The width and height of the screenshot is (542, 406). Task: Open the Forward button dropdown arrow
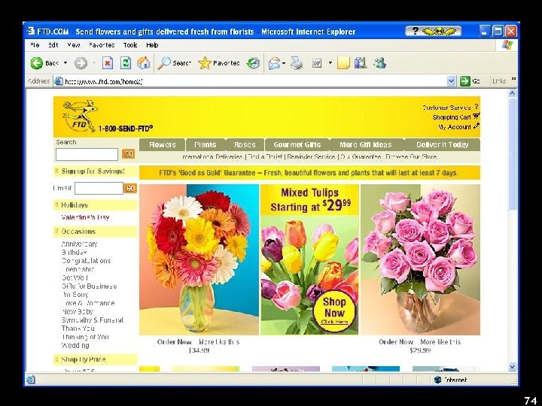coord(93,63)
